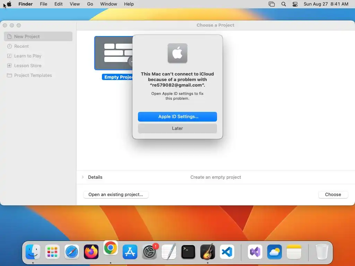355x266 pixels.
Task: Expand the Details disclosure chevron
Action: coord(83,177)
